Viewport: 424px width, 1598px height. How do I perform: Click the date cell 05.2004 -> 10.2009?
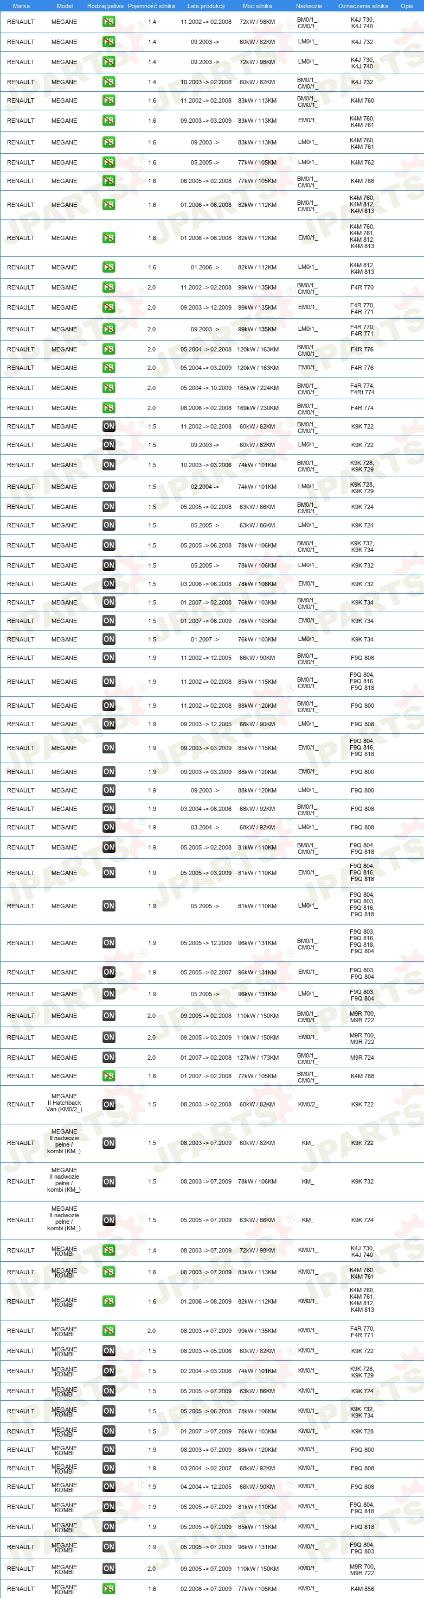pos(206,388)
